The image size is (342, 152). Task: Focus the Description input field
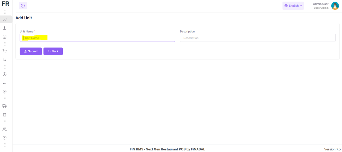point(258,38)
